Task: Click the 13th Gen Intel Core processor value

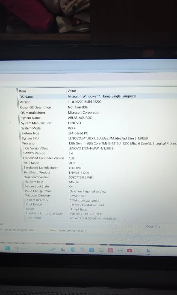Action: coord(123,143)
